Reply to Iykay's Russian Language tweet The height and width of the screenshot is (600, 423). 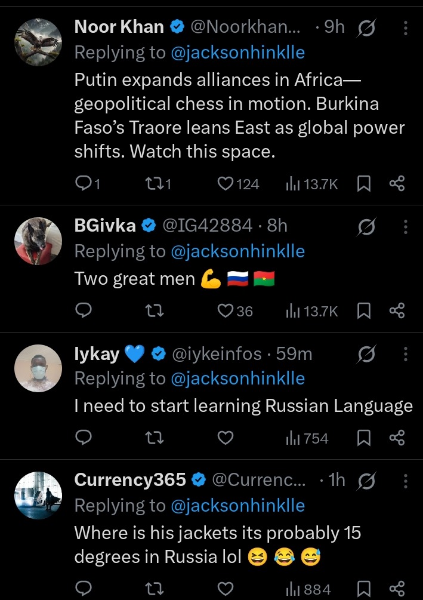point(84,438)
